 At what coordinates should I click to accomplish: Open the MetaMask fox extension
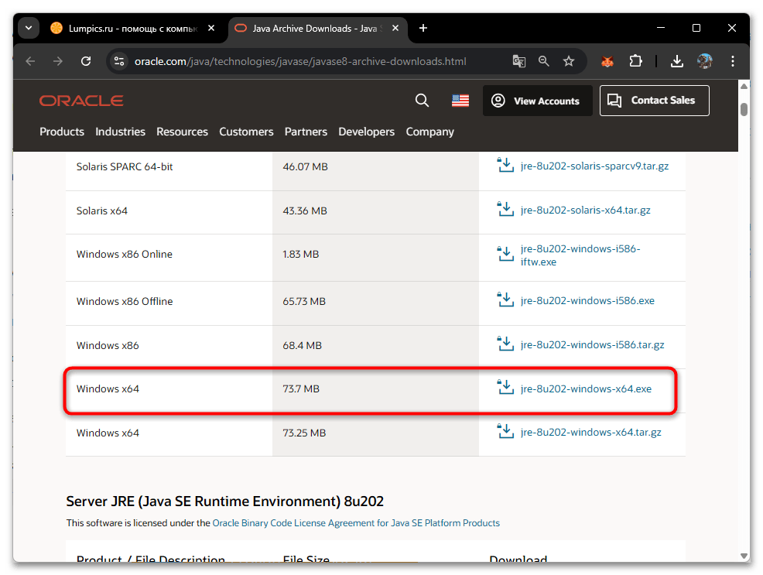(607, 61)
